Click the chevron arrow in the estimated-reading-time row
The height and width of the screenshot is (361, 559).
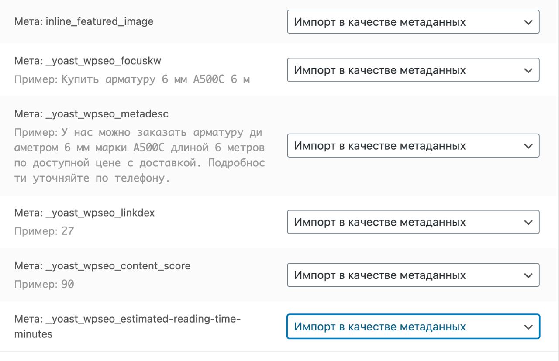528,327
